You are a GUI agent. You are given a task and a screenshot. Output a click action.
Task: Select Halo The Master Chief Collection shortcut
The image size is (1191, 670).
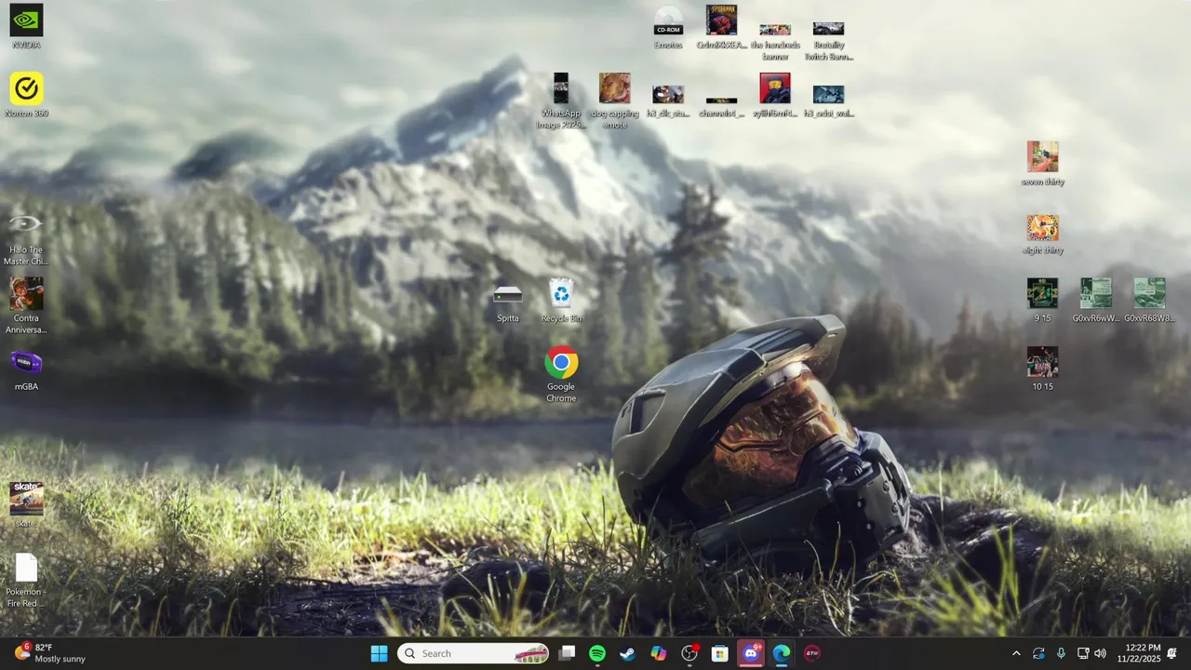[26, 237]
